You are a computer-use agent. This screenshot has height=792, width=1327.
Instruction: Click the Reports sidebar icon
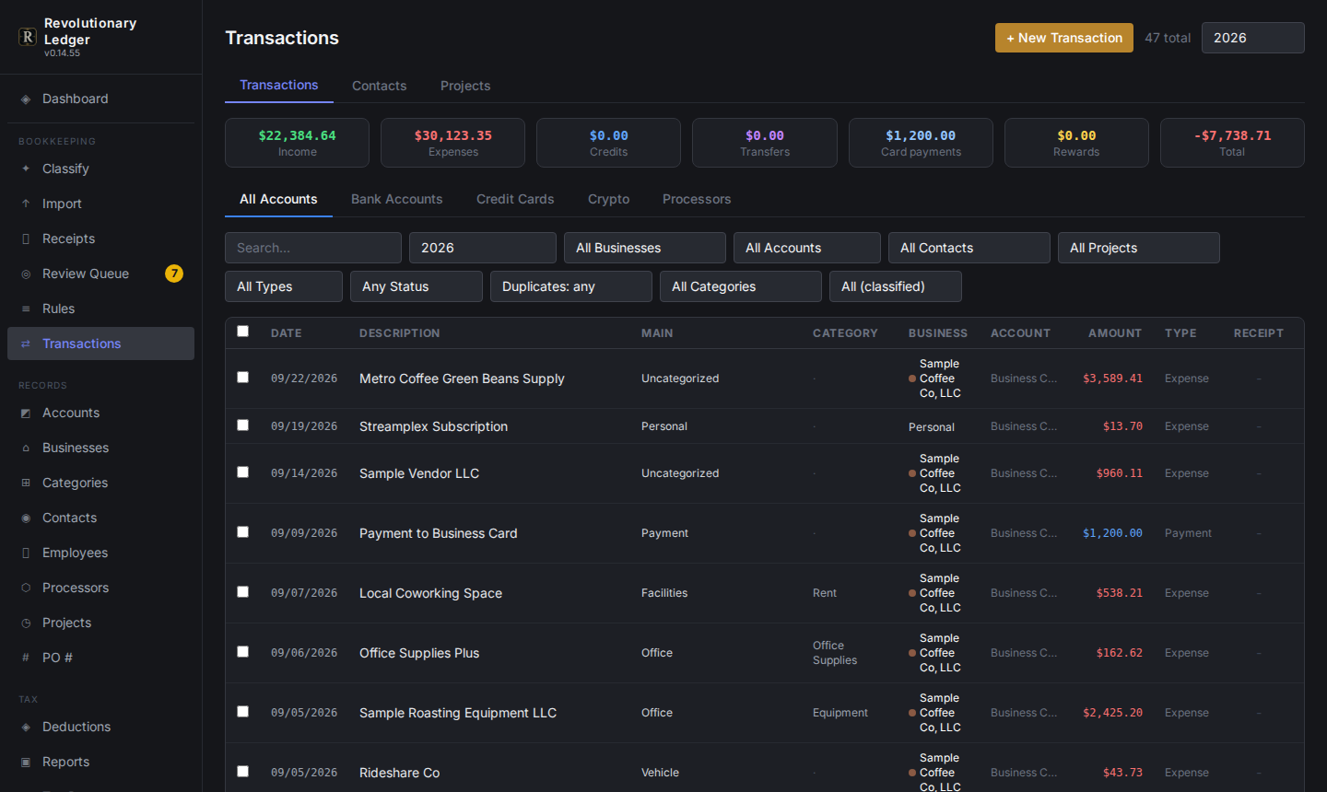[26, 763]
